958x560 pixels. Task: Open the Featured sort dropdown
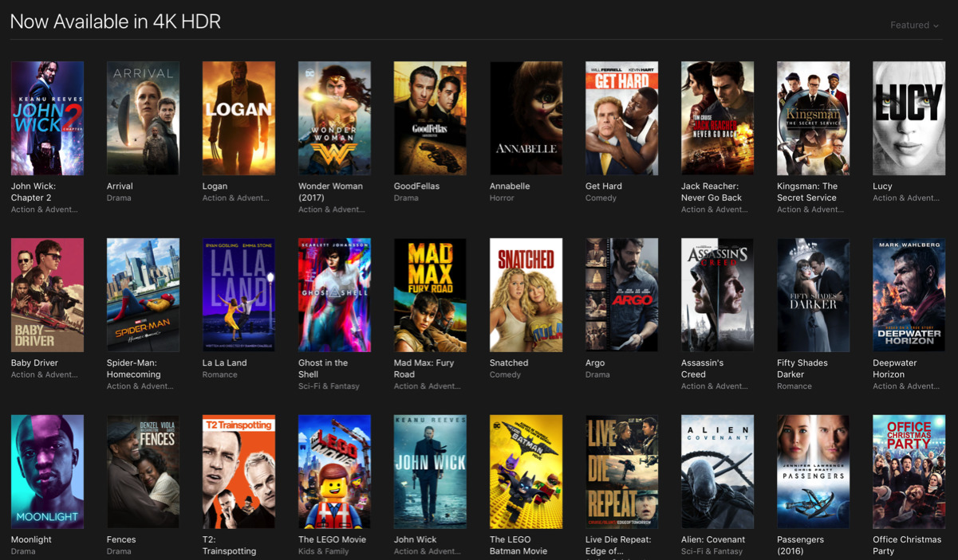click(914, 25)
